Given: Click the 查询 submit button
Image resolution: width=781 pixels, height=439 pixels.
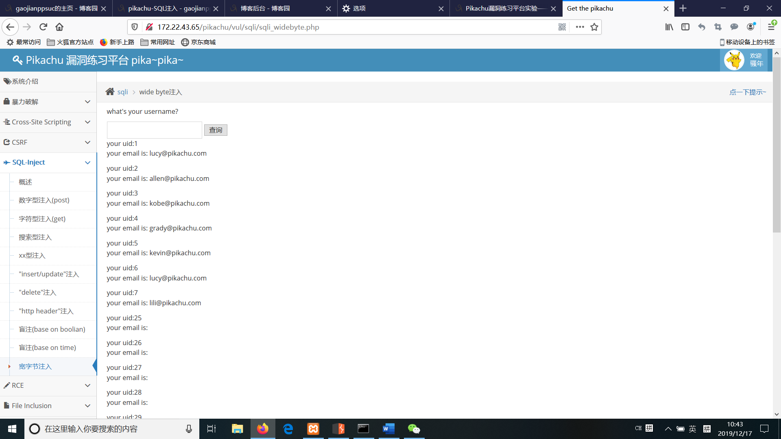Looking at the screenshot, I should tap(216, 130).
